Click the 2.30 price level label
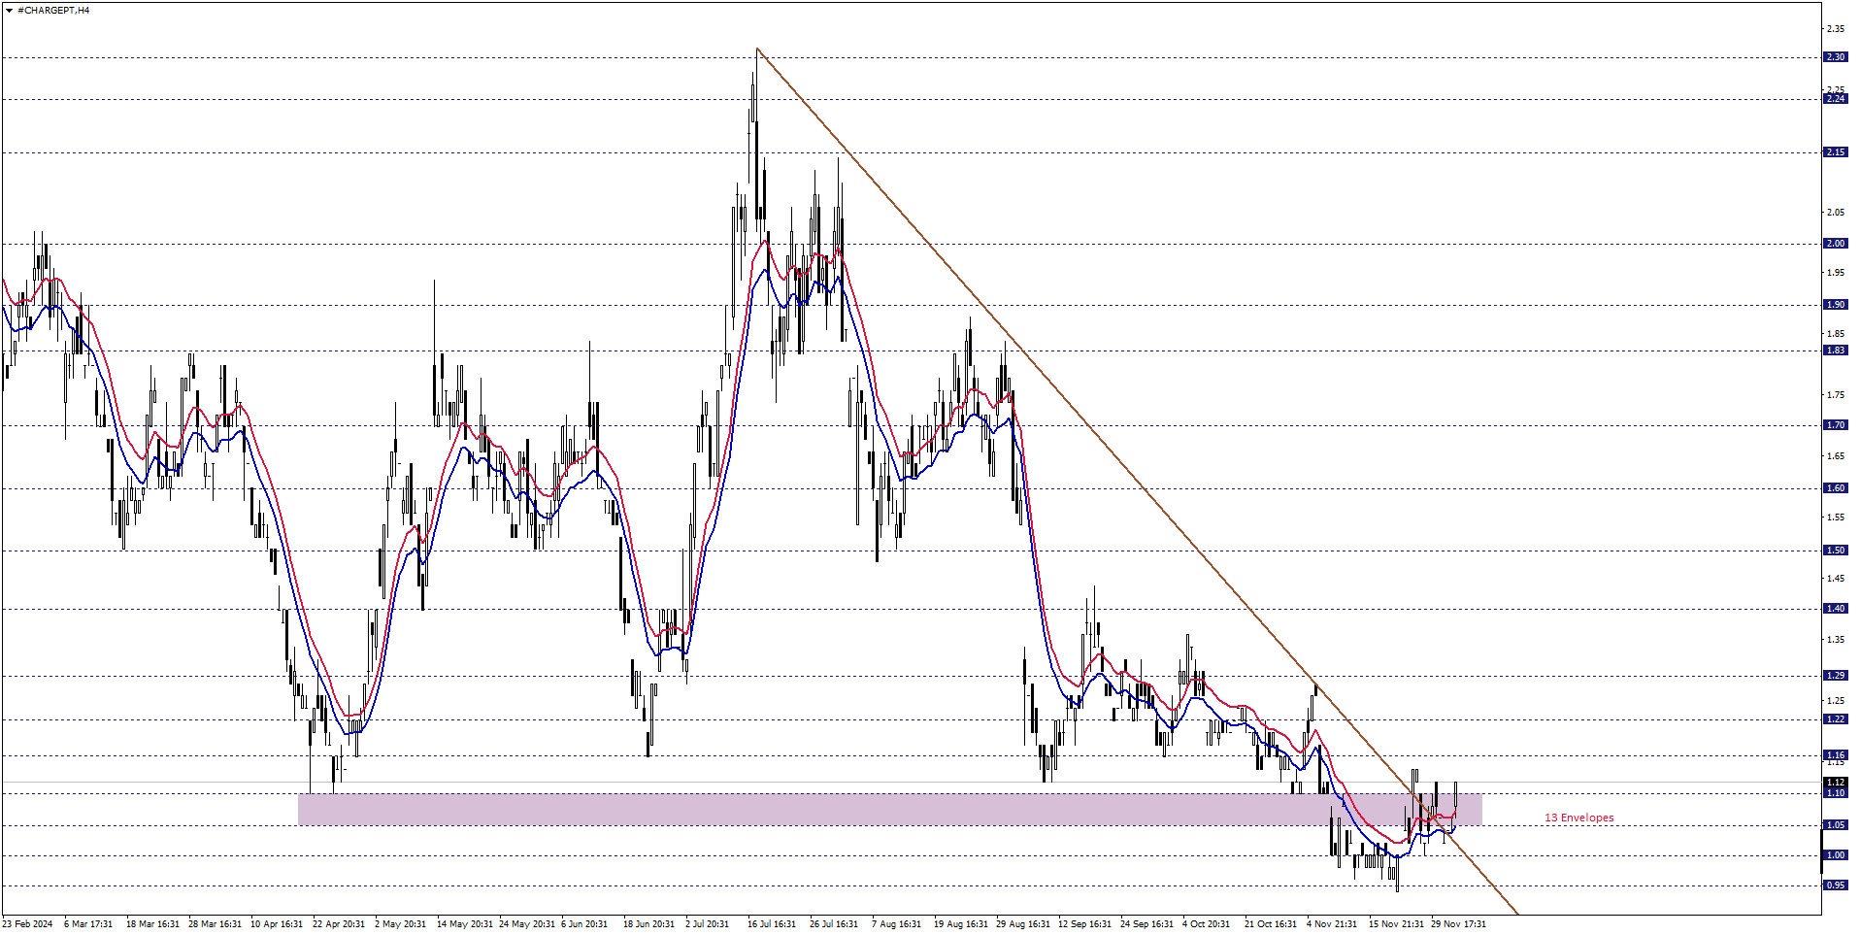The height and width of the screenshot is (935, 1860). point(1835,57)
